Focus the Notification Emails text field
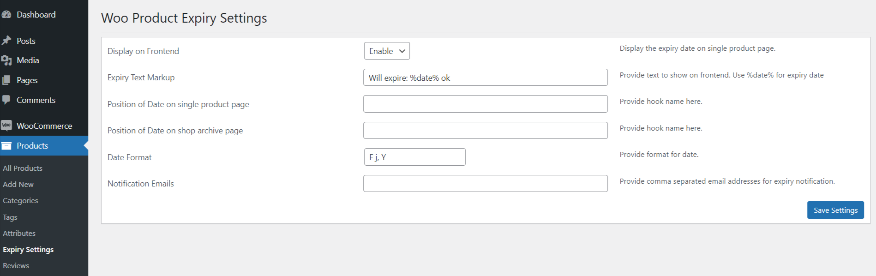This screenshot has width=876, height=276. tap(485, 183)
